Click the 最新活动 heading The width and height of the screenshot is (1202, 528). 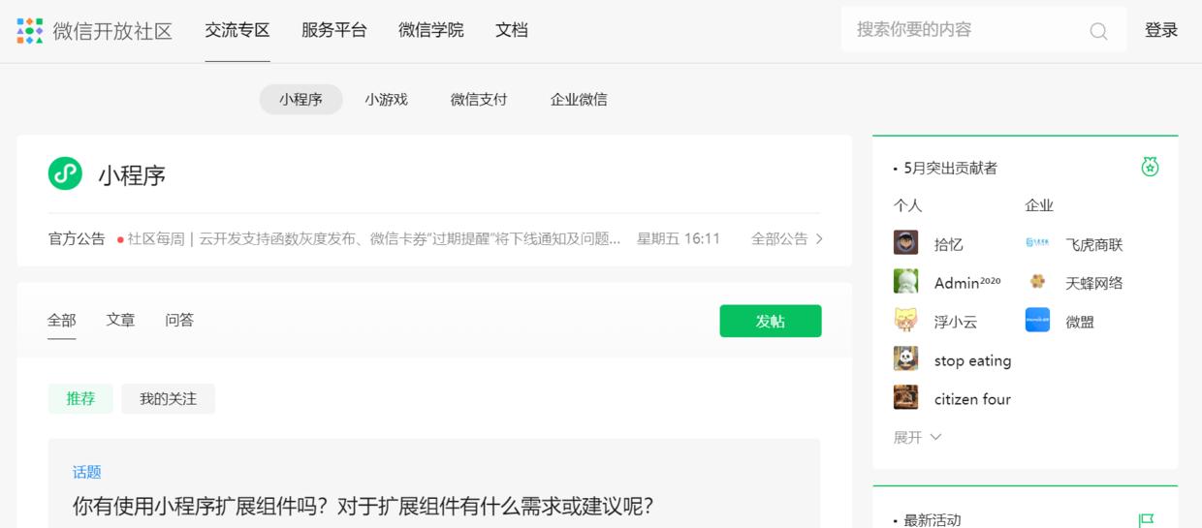pyautogui.click(x=933, y=520)
